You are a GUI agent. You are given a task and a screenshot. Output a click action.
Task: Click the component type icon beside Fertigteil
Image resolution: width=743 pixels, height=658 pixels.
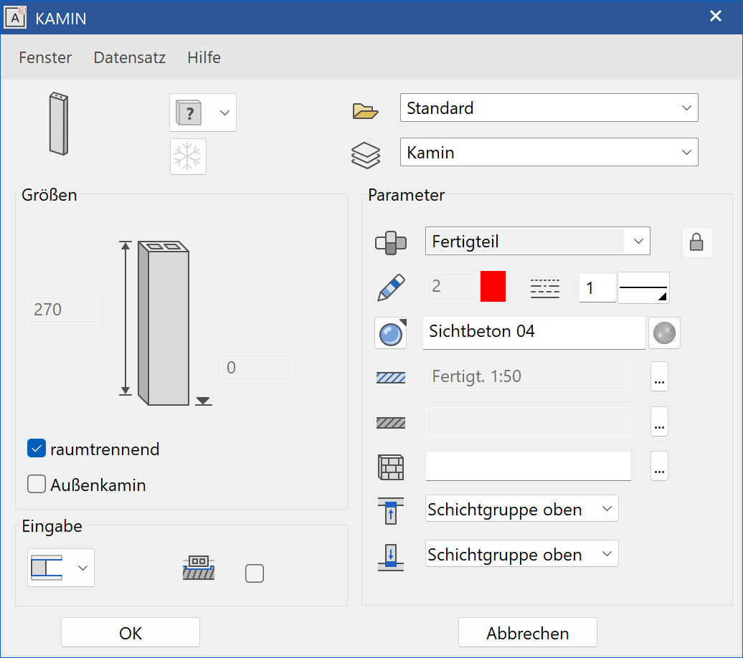(x=390, y=242)
